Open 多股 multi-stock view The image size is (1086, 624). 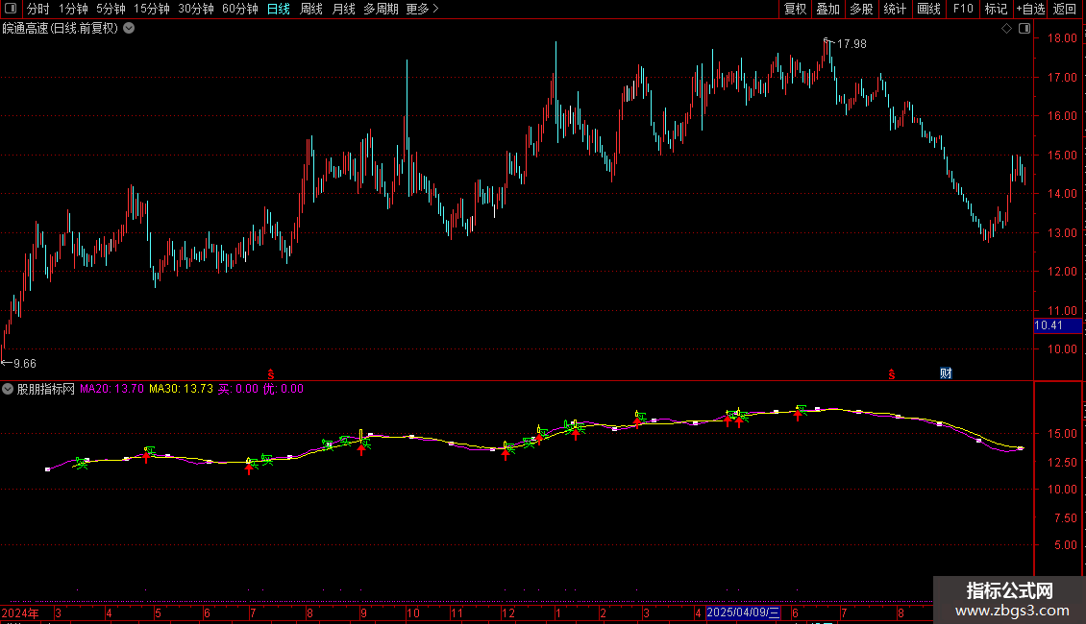coord(861,9)
